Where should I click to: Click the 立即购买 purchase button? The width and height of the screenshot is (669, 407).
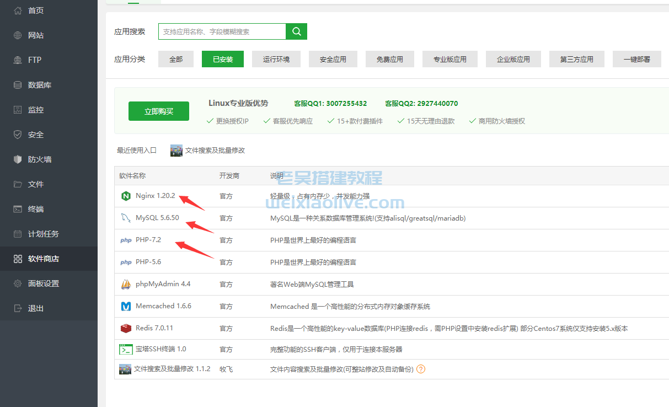159,111
